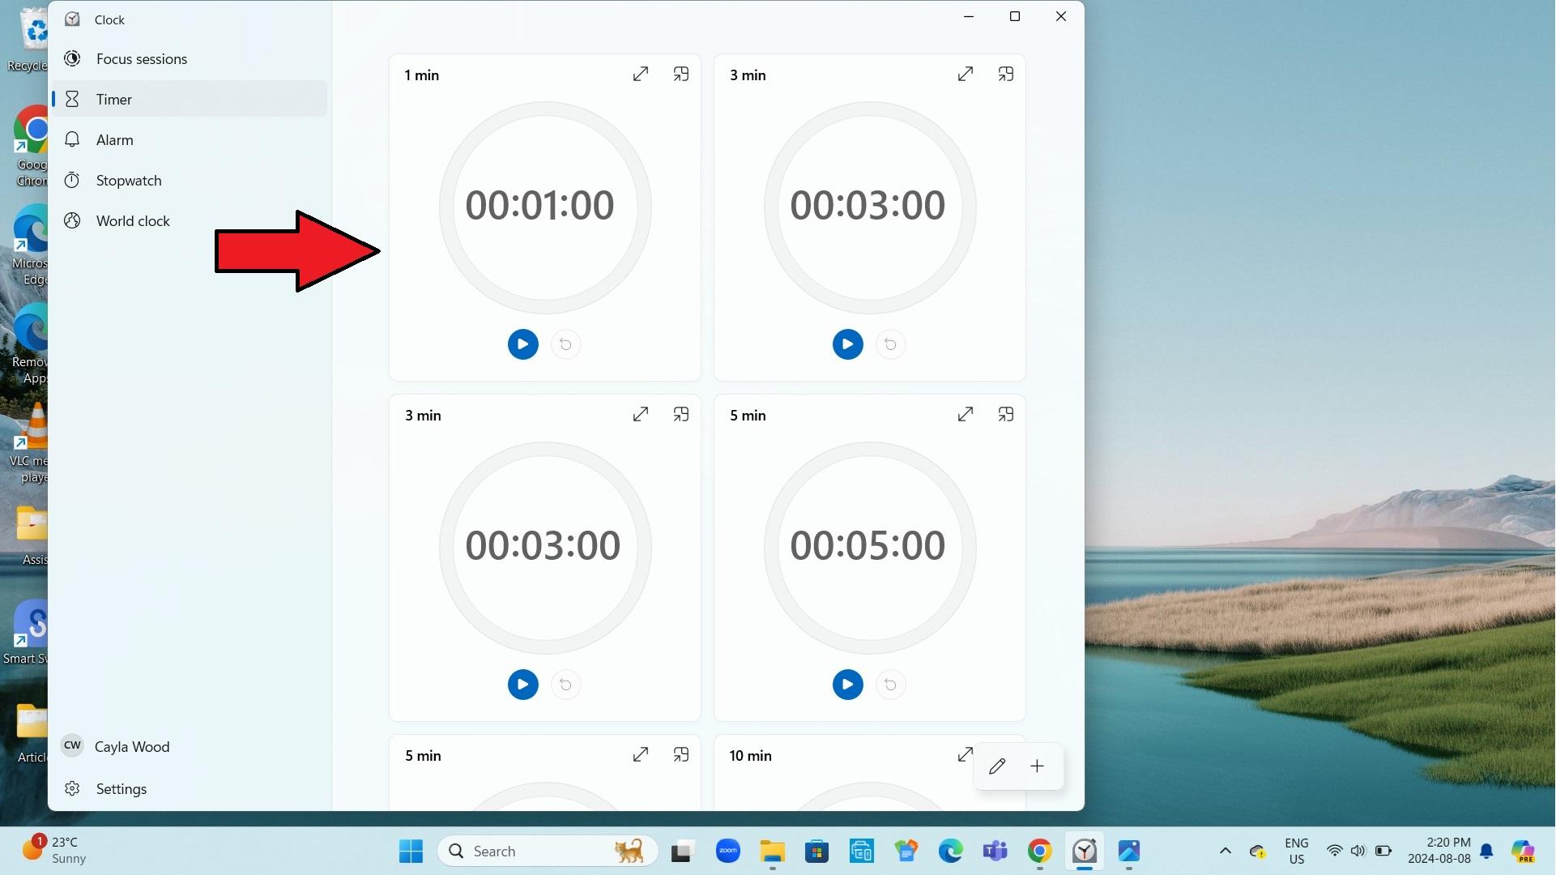Open Microsoft Store from the taskbar

(x=816, y=851)
